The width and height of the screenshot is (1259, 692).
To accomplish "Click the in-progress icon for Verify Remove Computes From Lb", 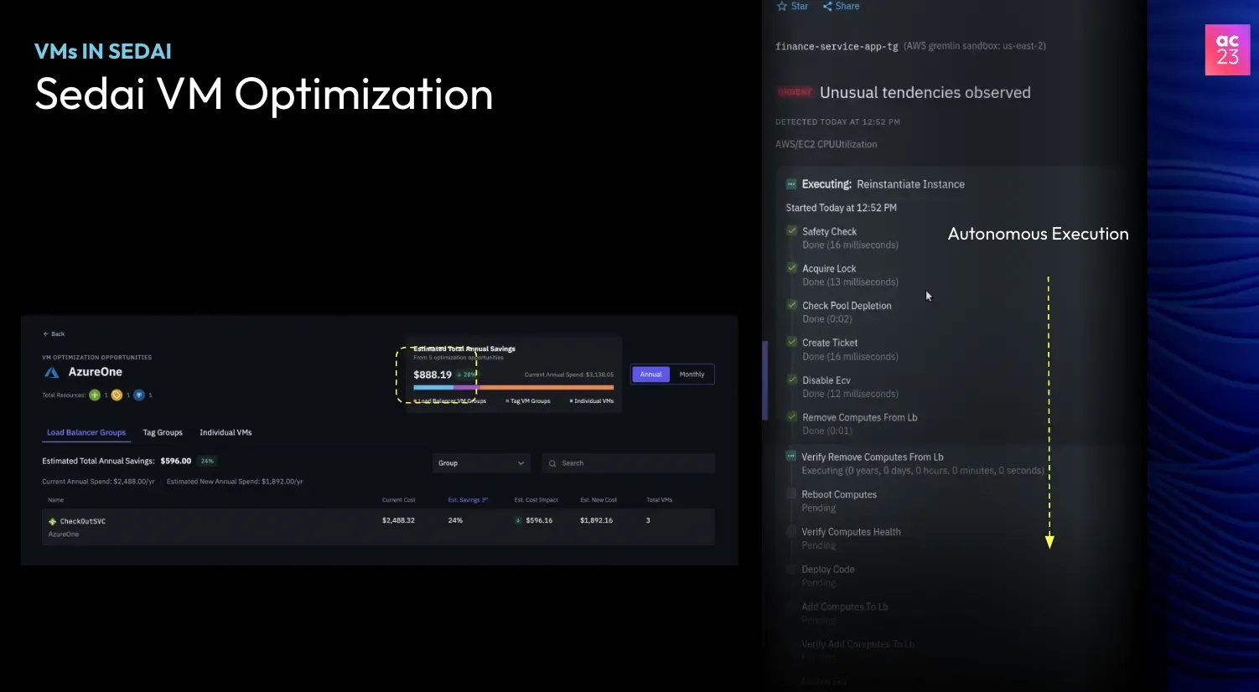I will click(790, 457).
